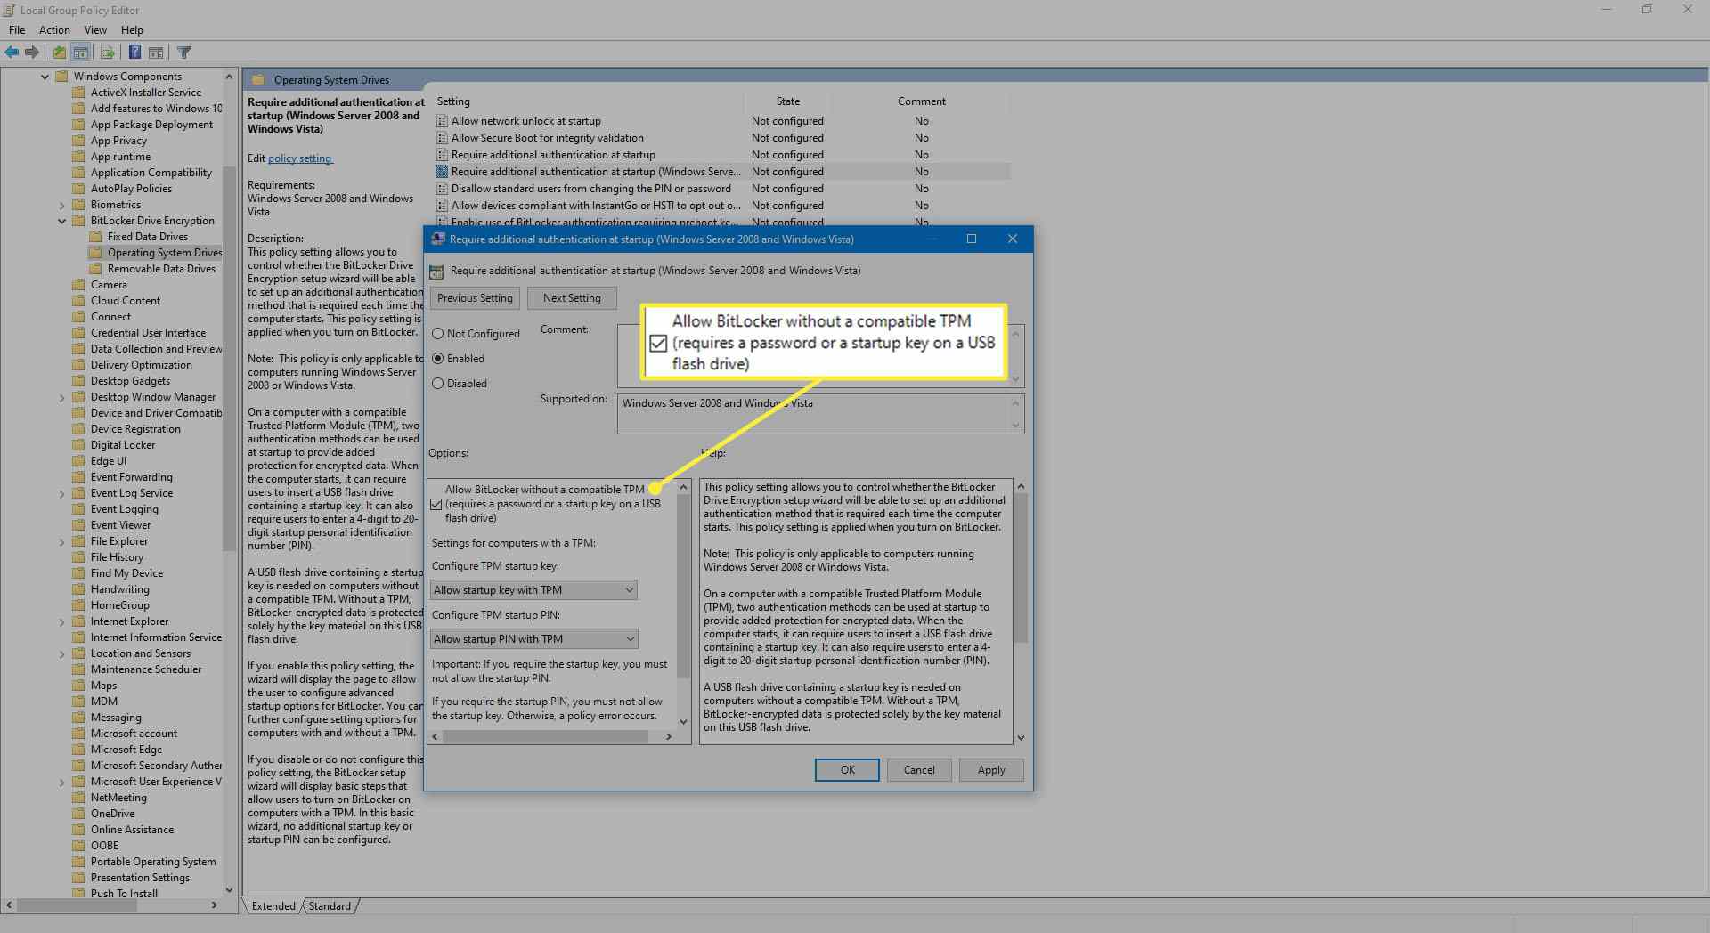Switch to the Extended tab
The height and width of the screenshot is (933, 1710).
click(x=273, y=906)
